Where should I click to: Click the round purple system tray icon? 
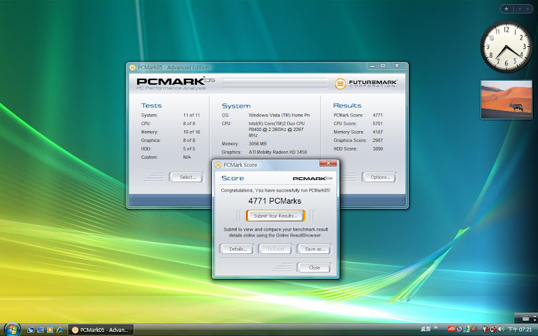pyautogui.click(x=459, y=329)
